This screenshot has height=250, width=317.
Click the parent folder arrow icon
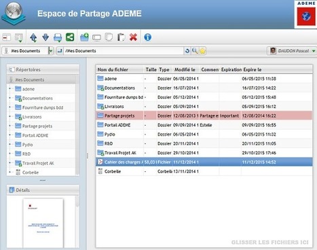tap(60, 51)
